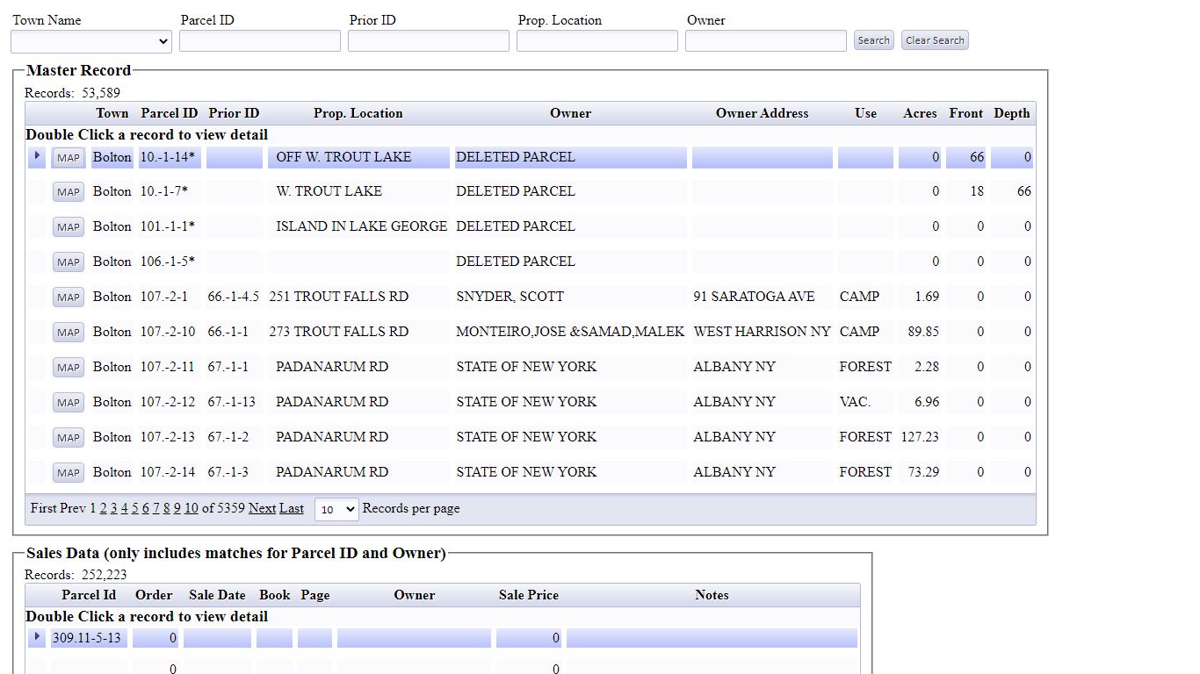Sort by Prop. Location column header
1200x674 pixels.
358,113
